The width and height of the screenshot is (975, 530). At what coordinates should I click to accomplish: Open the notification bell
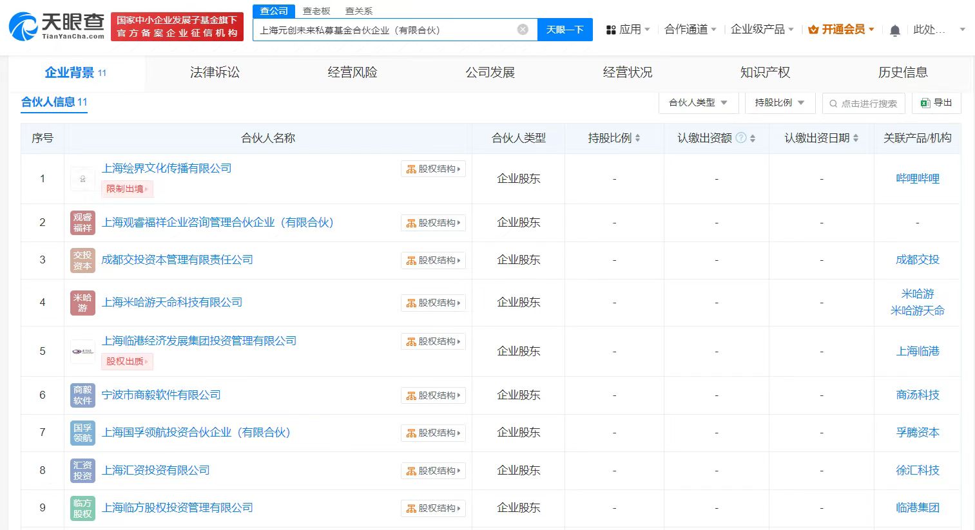point(894,30)
